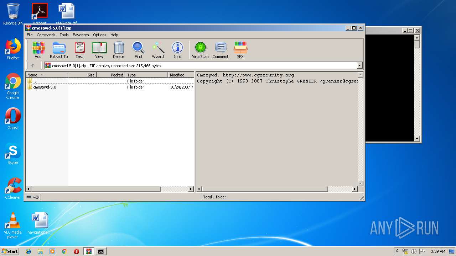Open Internet Explorer from taskbar

[x=28, y=251]
